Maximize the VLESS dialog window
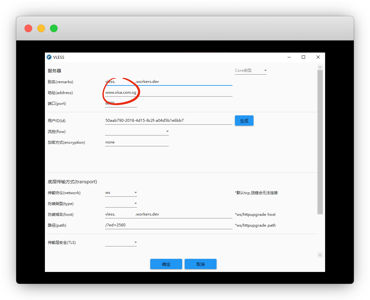The image size is (370, 300). pos(303,57)
